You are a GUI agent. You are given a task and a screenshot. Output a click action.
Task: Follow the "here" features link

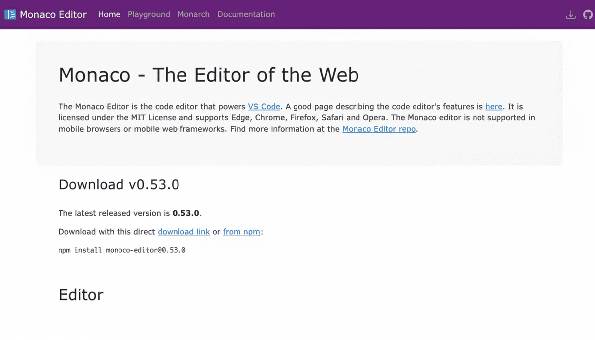coord(494,106)
